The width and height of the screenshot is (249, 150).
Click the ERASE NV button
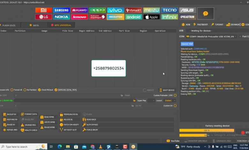(10, 125)
